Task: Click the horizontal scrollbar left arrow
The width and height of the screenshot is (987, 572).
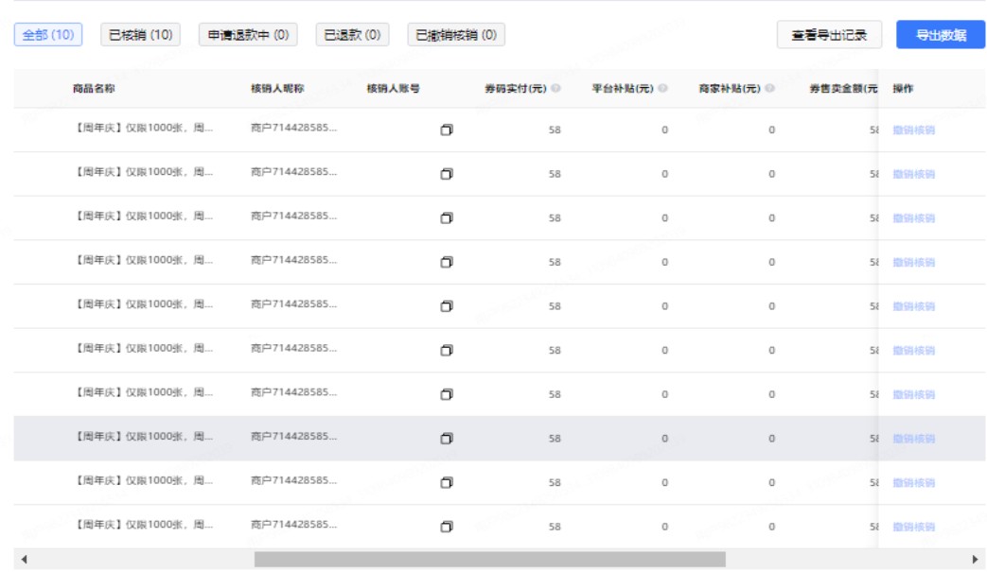Action: tap(24, 559)
